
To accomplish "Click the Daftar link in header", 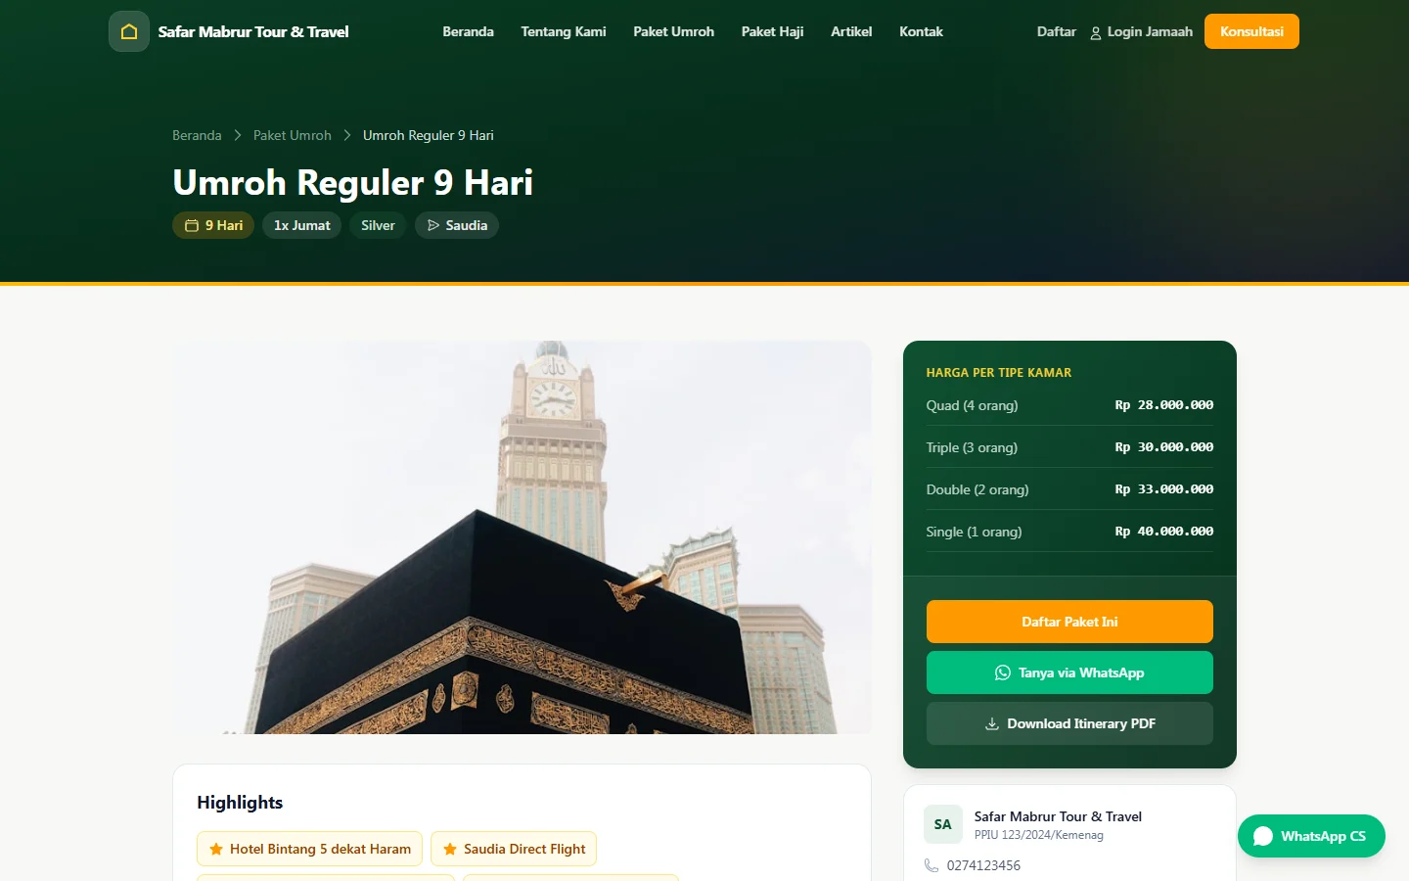I will [1056, 31].
